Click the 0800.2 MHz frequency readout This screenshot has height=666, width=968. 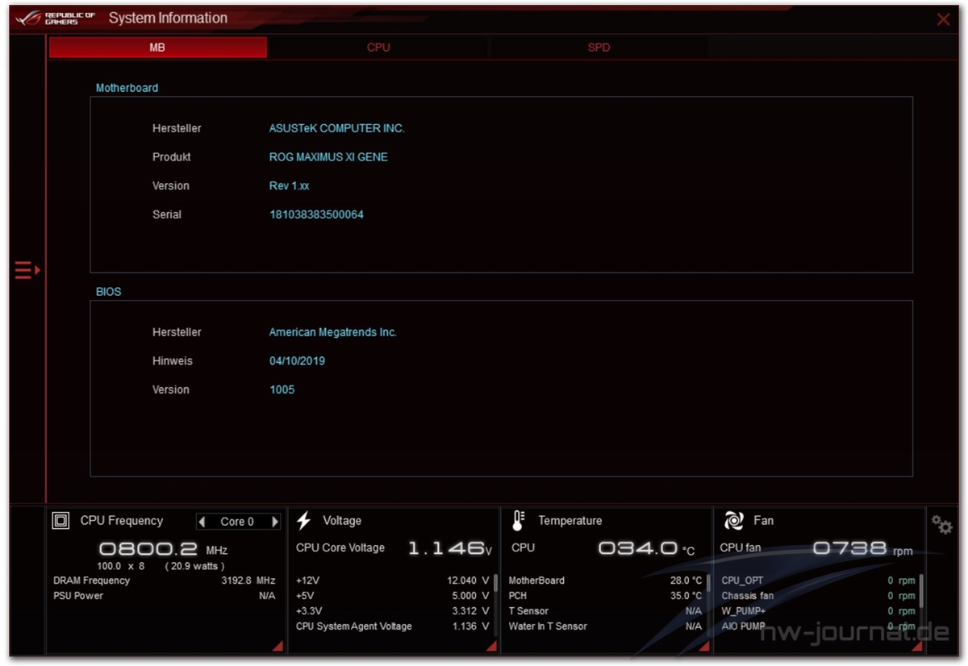163,549
